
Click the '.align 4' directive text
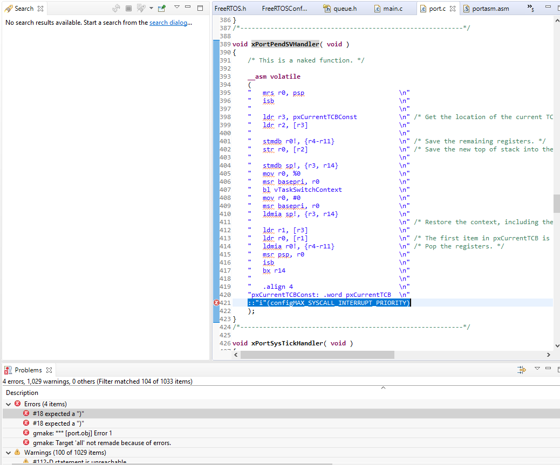(x=278, y=287)
